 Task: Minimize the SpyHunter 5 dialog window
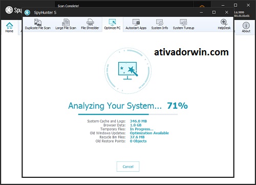[201, 12]
